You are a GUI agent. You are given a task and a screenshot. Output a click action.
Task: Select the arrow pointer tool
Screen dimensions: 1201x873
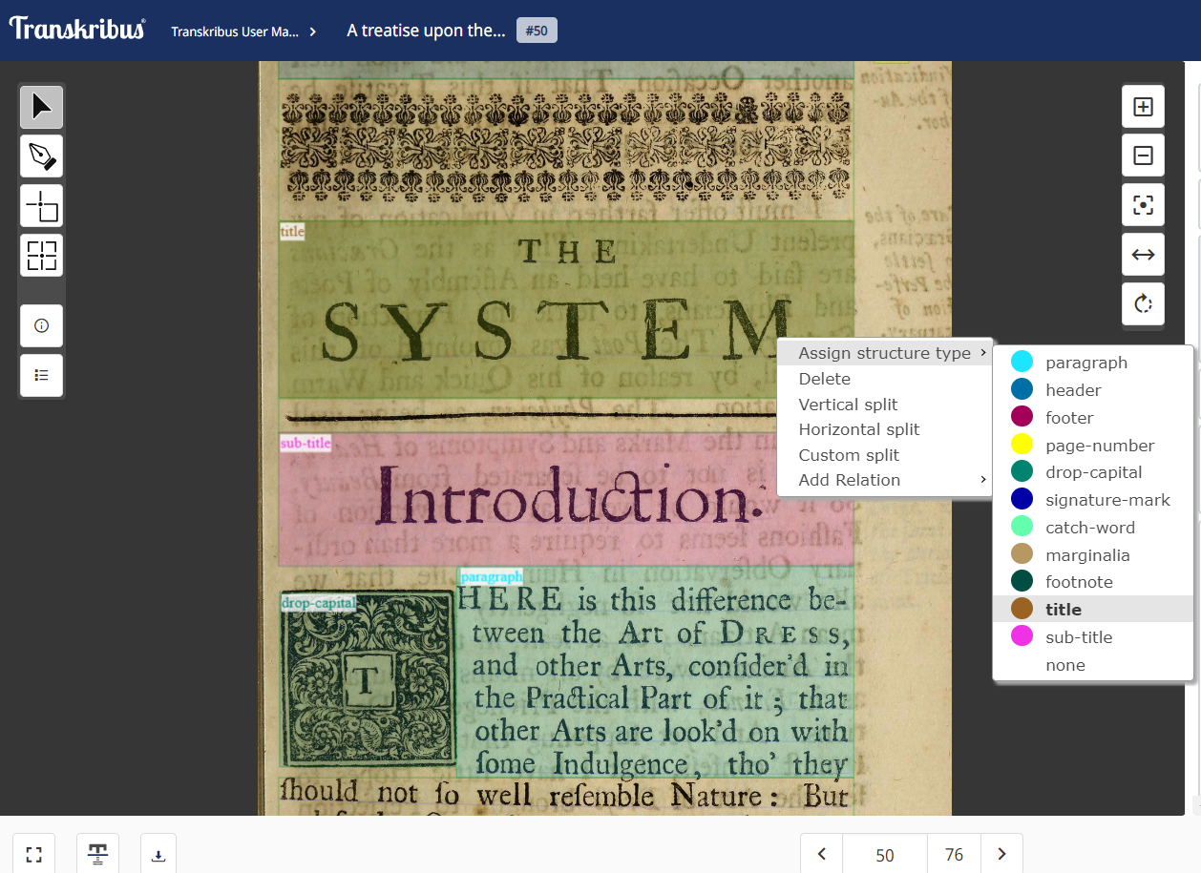42,107
